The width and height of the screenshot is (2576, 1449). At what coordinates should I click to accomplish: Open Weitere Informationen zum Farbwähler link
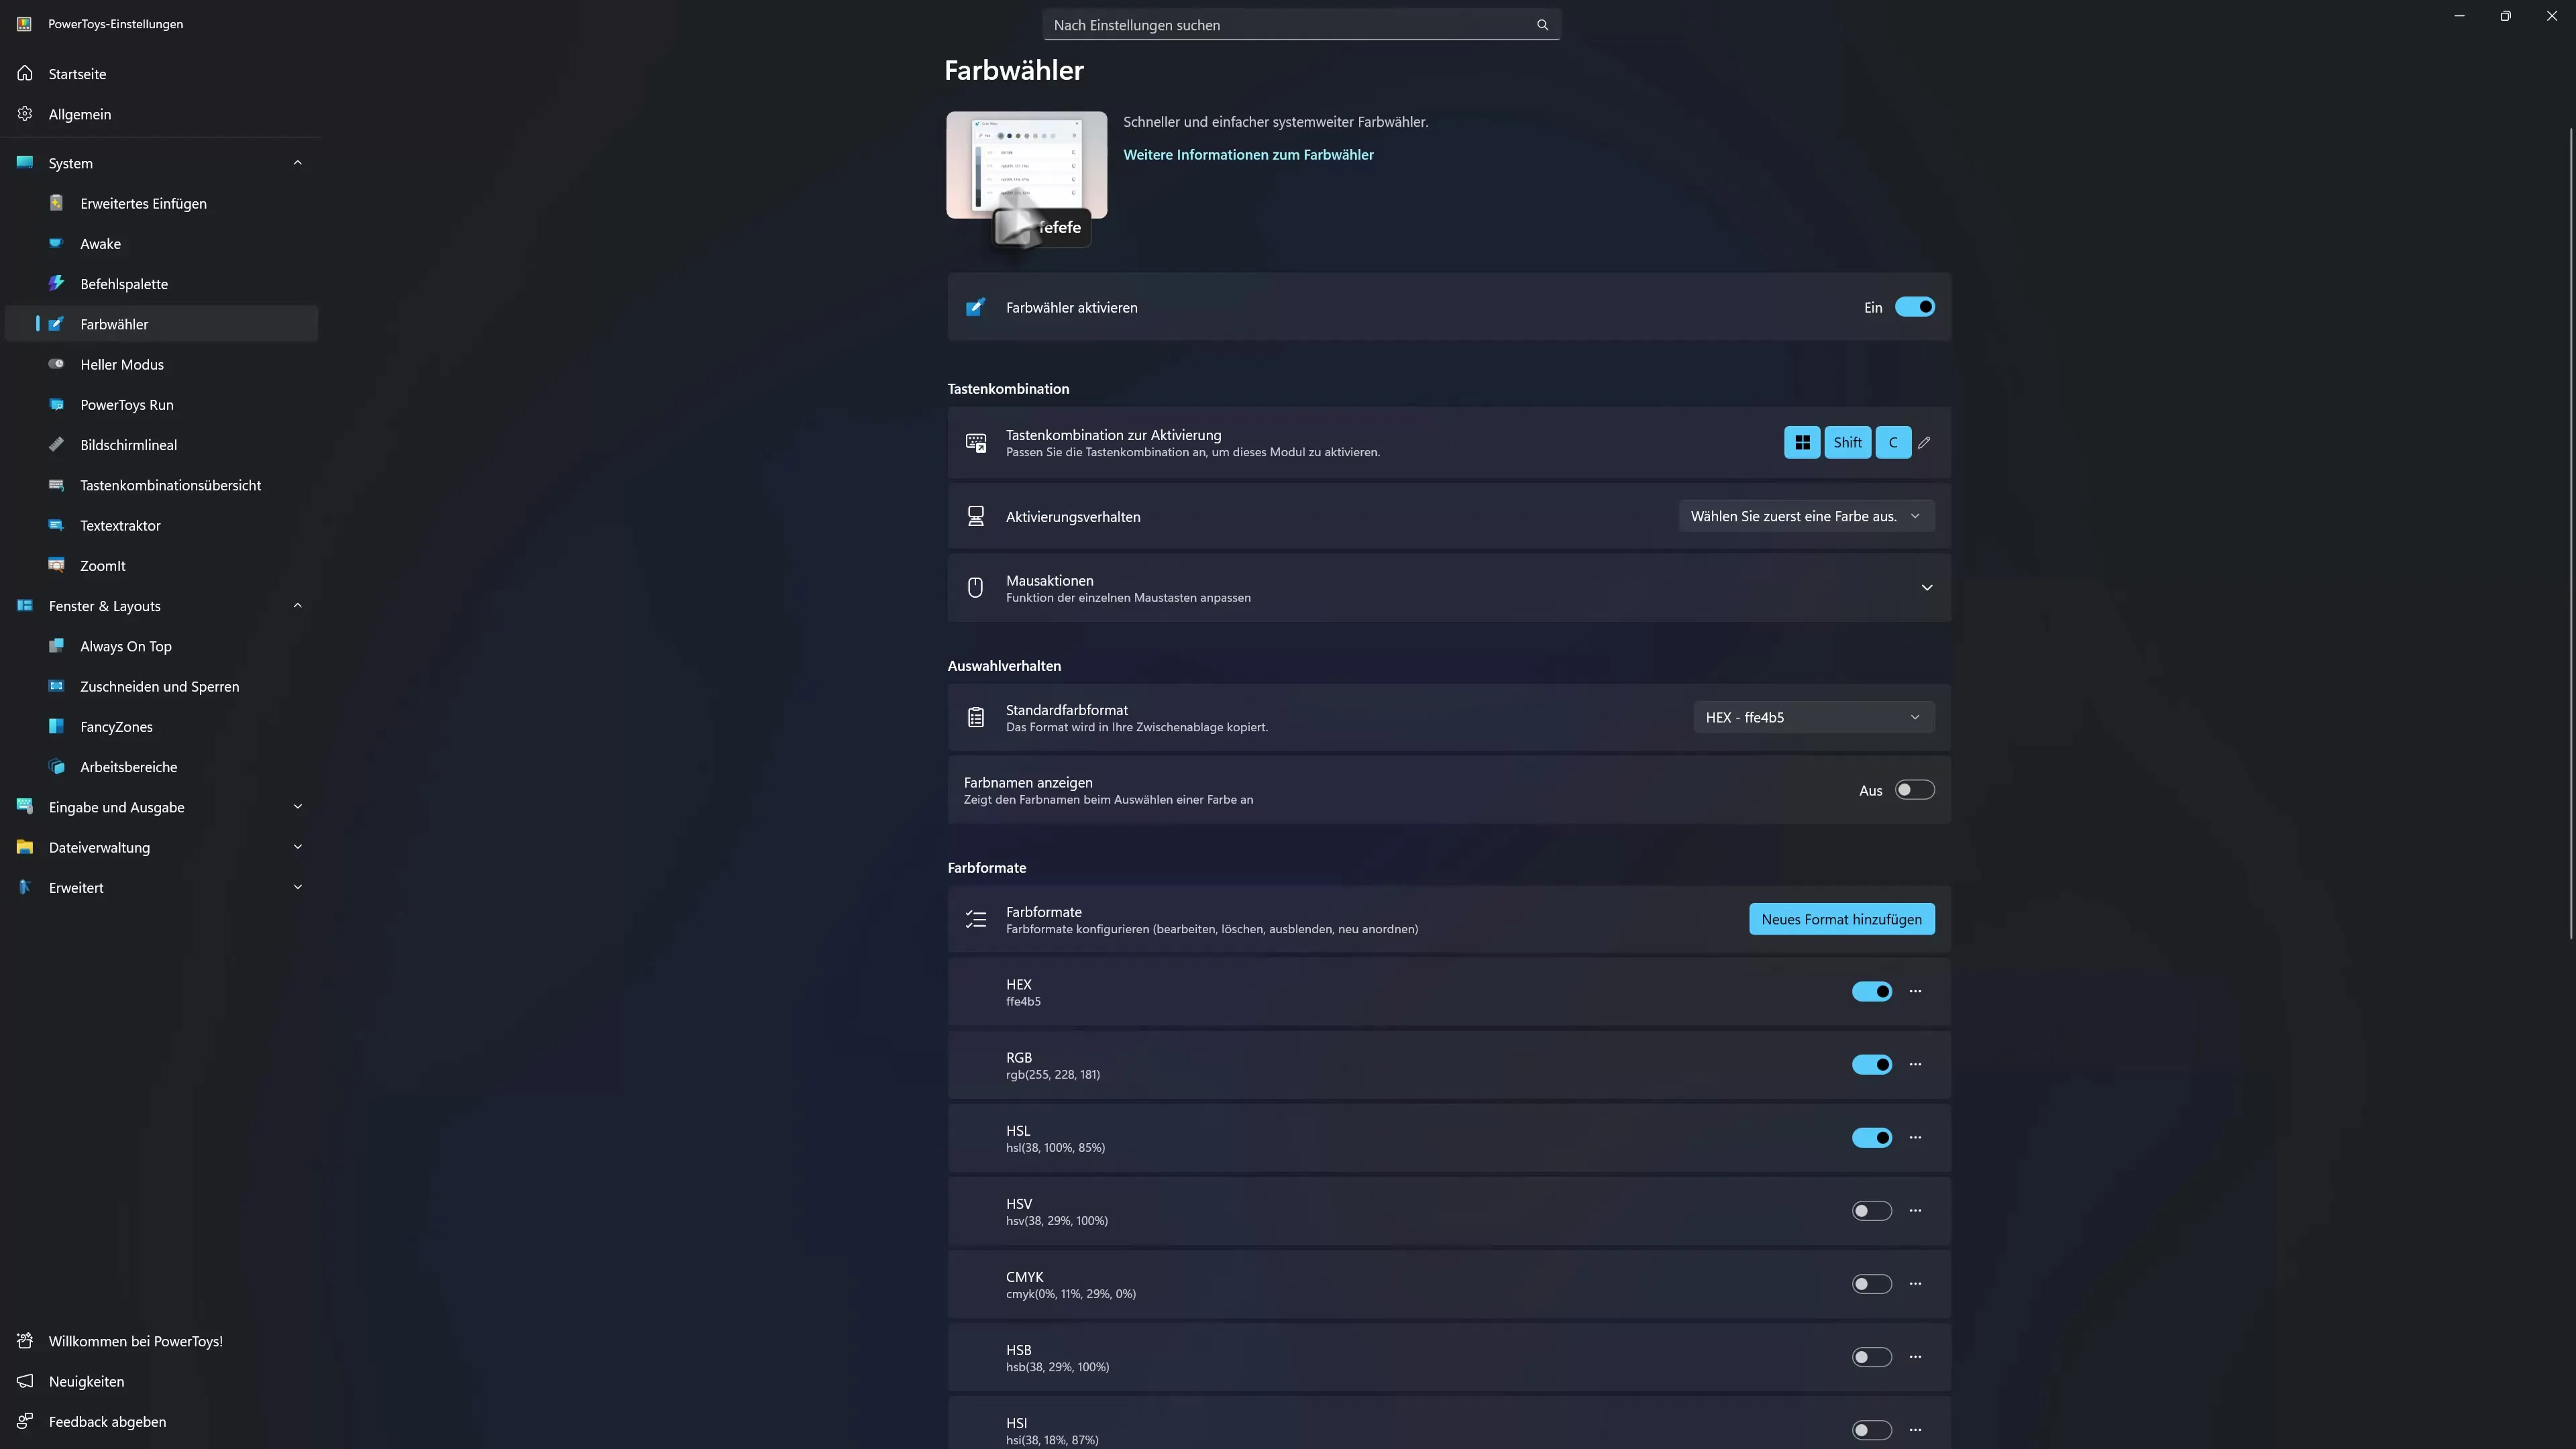pyautogui.click(x=1248, y=155)
